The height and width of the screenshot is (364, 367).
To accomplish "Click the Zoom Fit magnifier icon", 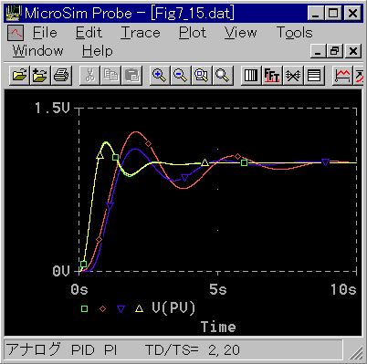I will pos(223,75).
